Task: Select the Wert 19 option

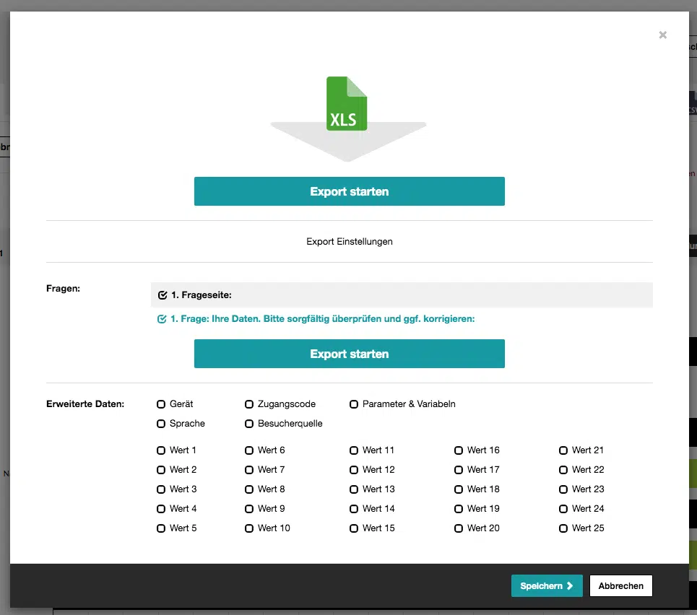Action: point(459,509)
